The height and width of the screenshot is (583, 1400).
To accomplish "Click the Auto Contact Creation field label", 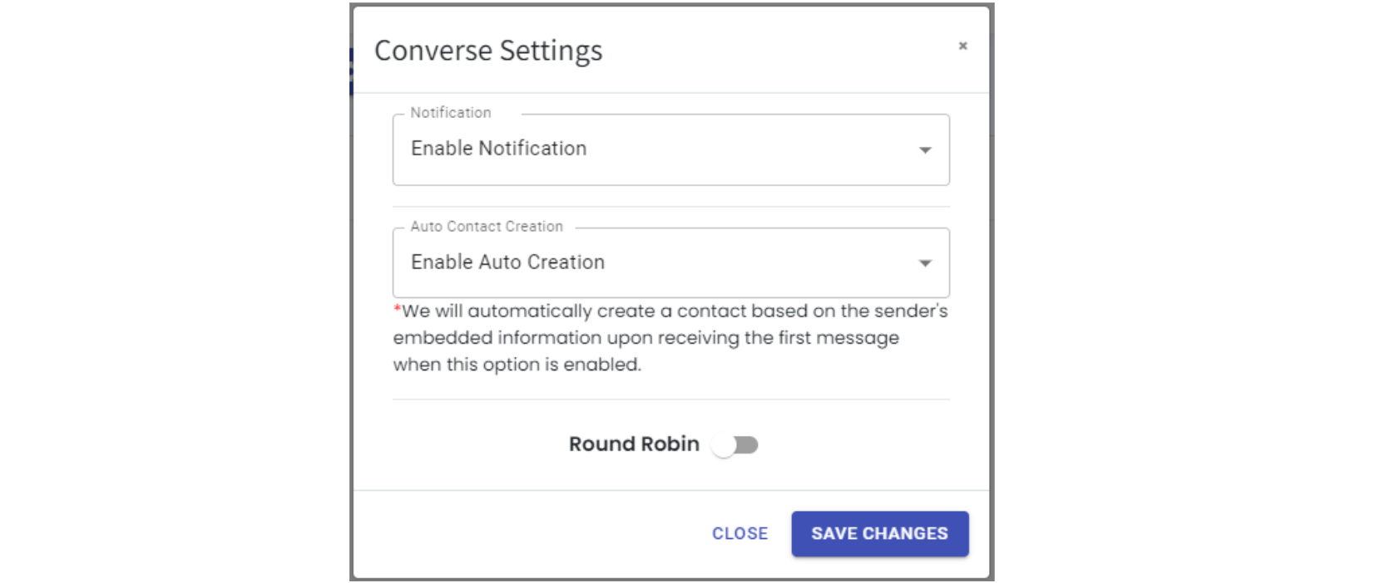I will (x=486, y=227).
